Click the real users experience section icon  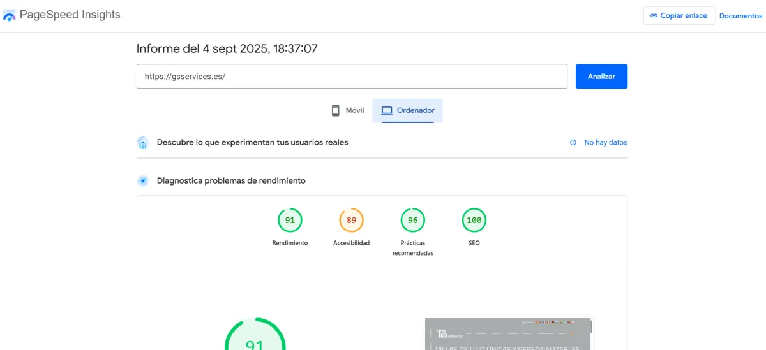143,143
